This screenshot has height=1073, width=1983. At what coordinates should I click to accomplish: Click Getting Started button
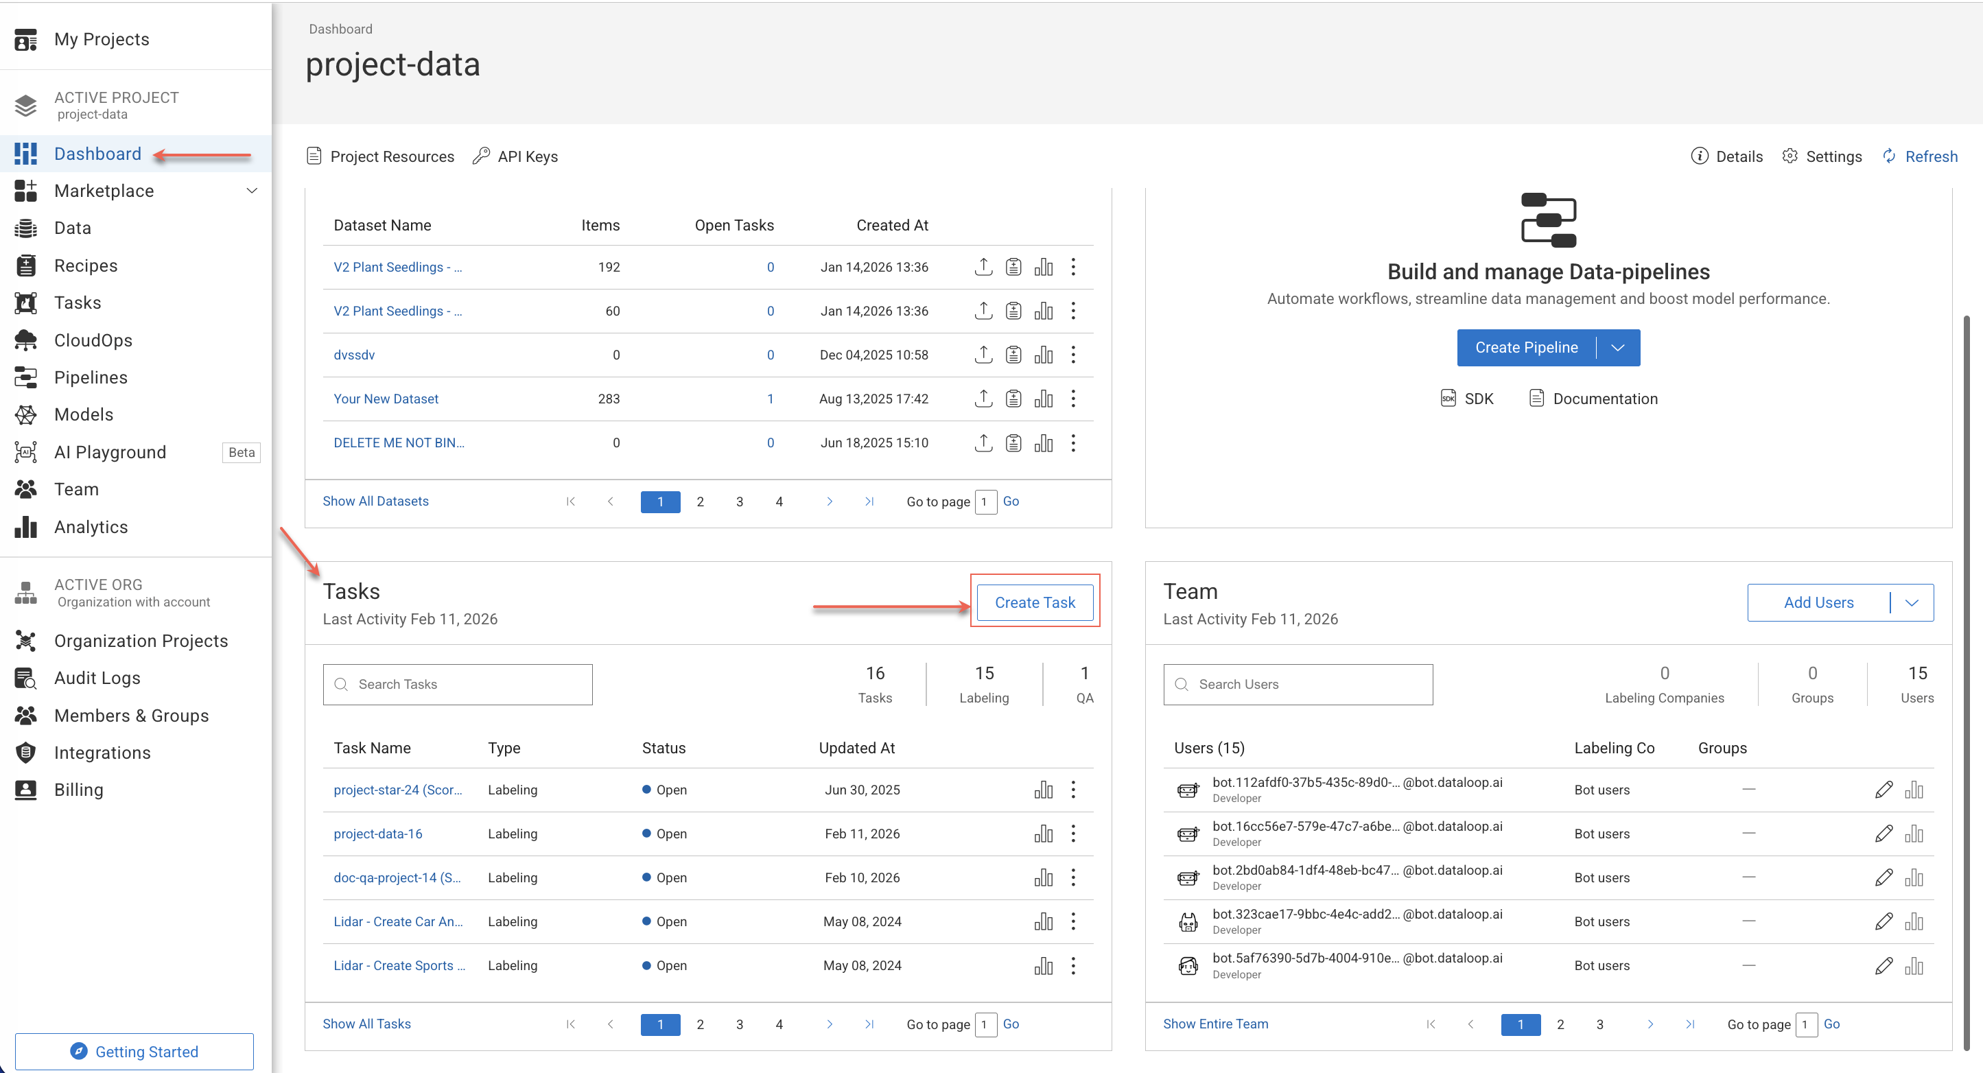pos(134,1052)
